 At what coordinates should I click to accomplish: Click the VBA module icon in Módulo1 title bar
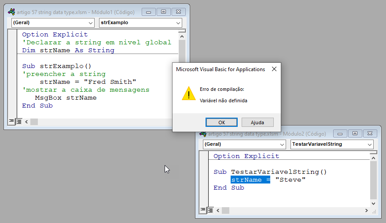[11, 12]
